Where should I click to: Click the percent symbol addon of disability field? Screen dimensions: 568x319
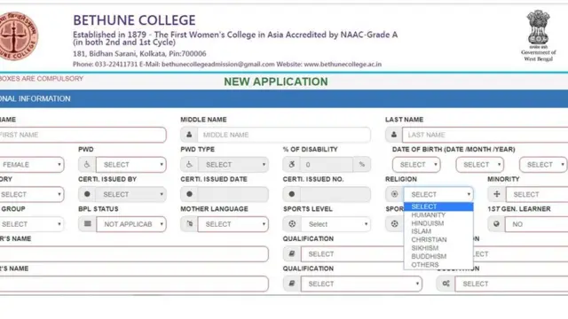coord(361,165)
